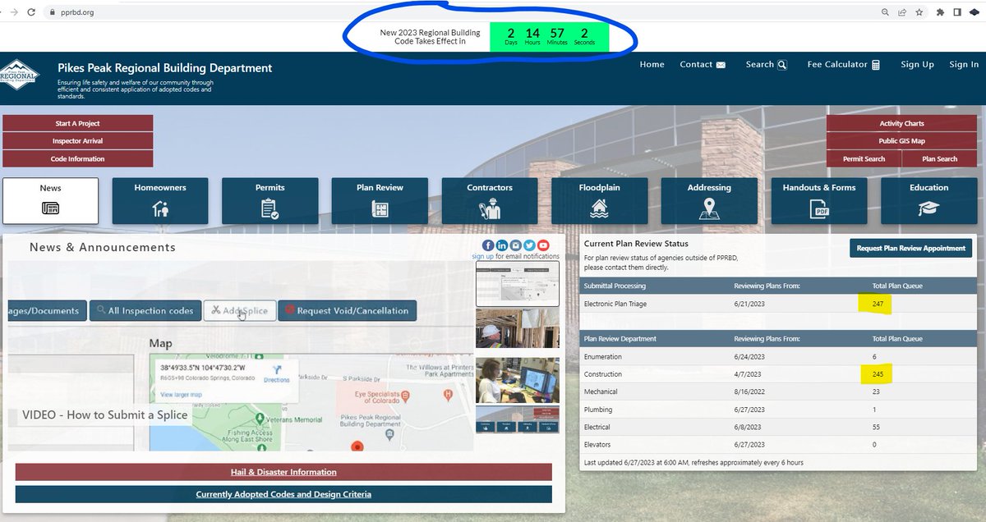Open the Contractors tile

(x=490, y=201)
